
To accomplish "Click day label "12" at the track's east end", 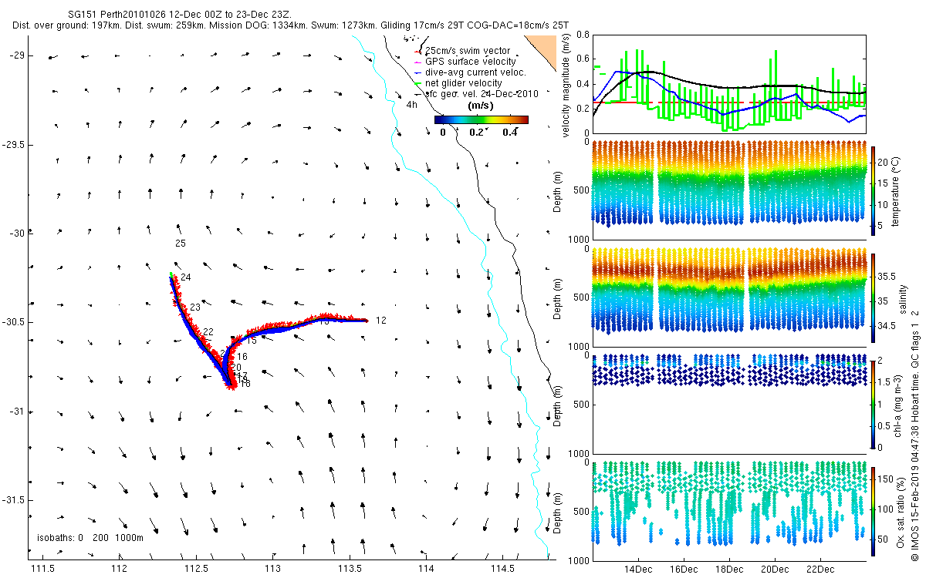I will pyautogui.click(x=380, y=321).
